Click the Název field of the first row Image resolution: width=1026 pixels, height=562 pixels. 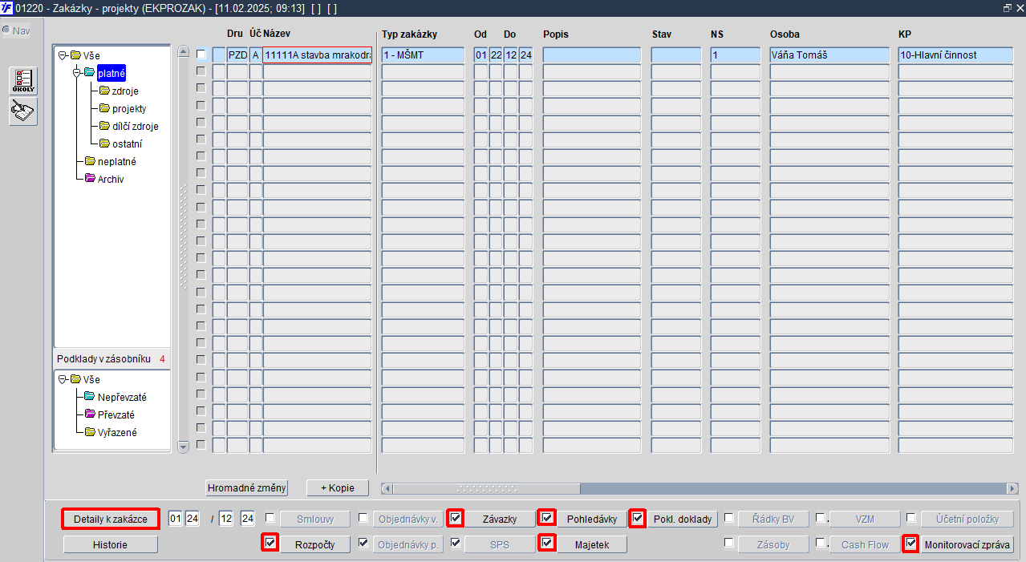pyautogui.click(x=317, y=55)
